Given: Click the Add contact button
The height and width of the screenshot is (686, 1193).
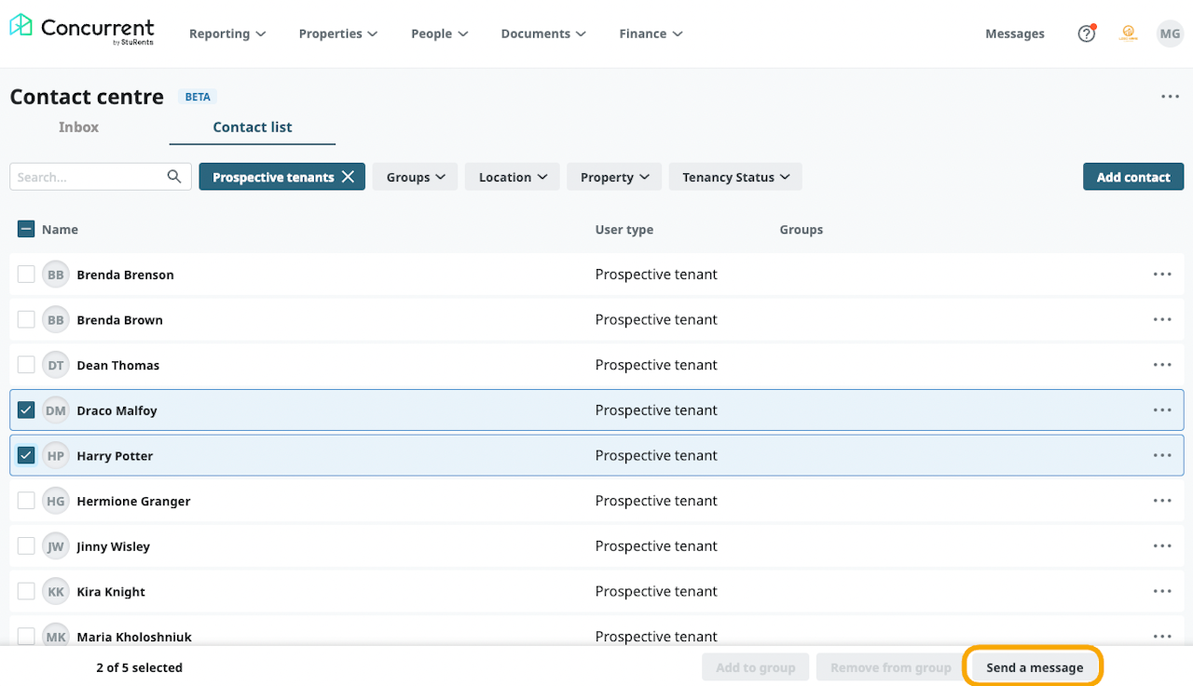Looking at the screenshot, I should point(1132,177).
